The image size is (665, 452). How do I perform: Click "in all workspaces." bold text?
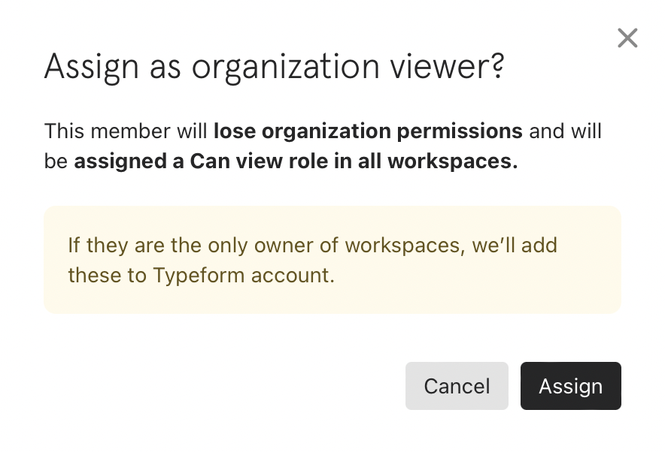tap(446, 162)
